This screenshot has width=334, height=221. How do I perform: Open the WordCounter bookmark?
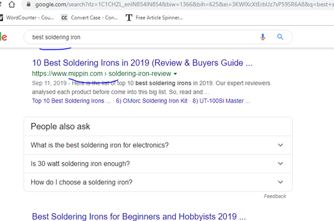tap(27, 18)
